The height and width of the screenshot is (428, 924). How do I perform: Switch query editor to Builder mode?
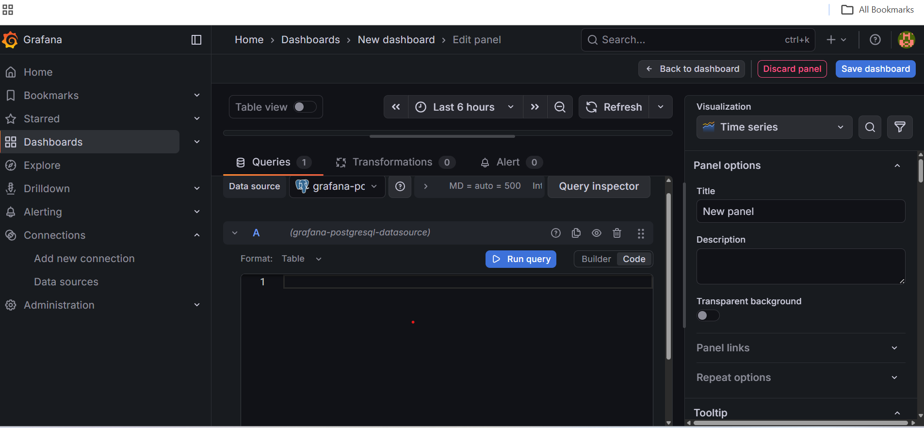pyautogui.click(x=596, y=259)
